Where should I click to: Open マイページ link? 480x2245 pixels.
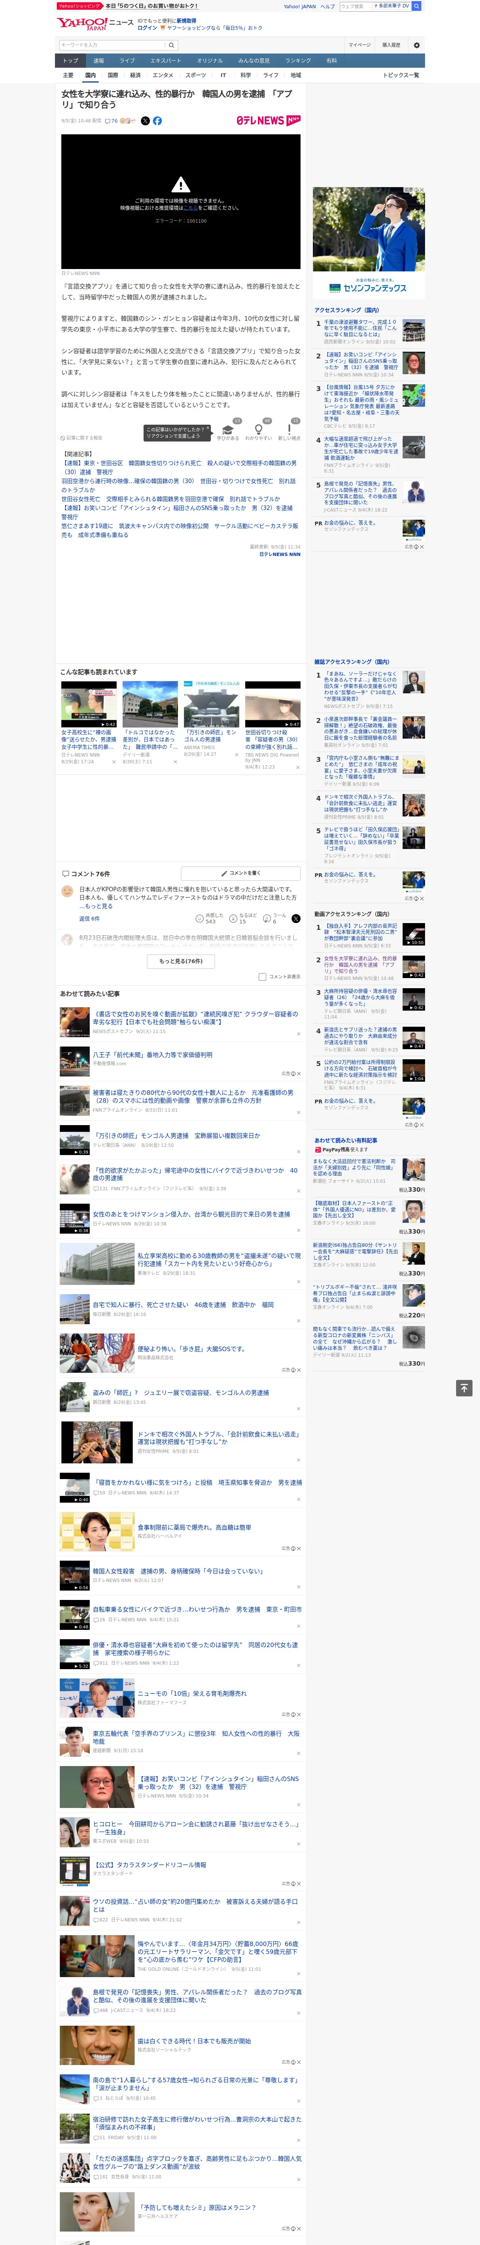tap(359, 45)
